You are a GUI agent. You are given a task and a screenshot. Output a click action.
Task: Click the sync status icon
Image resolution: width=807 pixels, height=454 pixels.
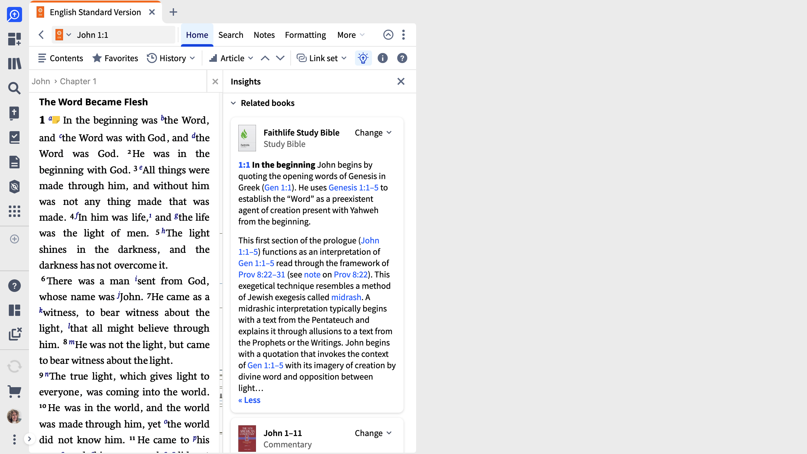tap(15, 366)
